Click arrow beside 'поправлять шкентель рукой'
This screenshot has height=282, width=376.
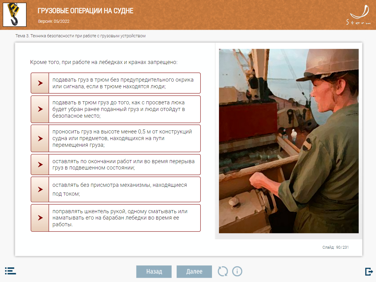(40, 218)
